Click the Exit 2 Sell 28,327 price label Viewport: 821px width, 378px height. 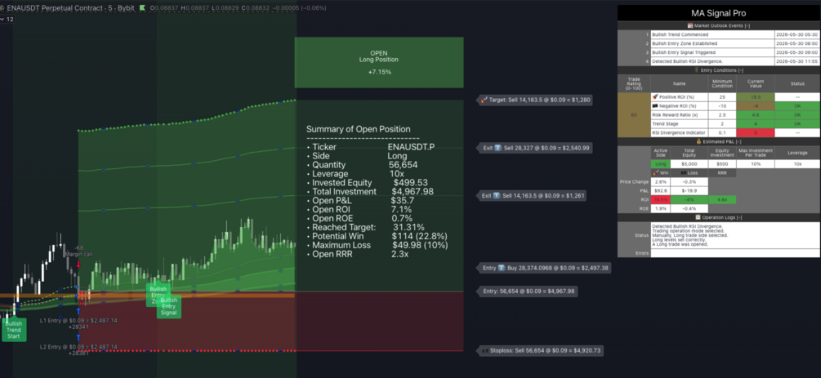pyautogui.click(x=534, y=148)
